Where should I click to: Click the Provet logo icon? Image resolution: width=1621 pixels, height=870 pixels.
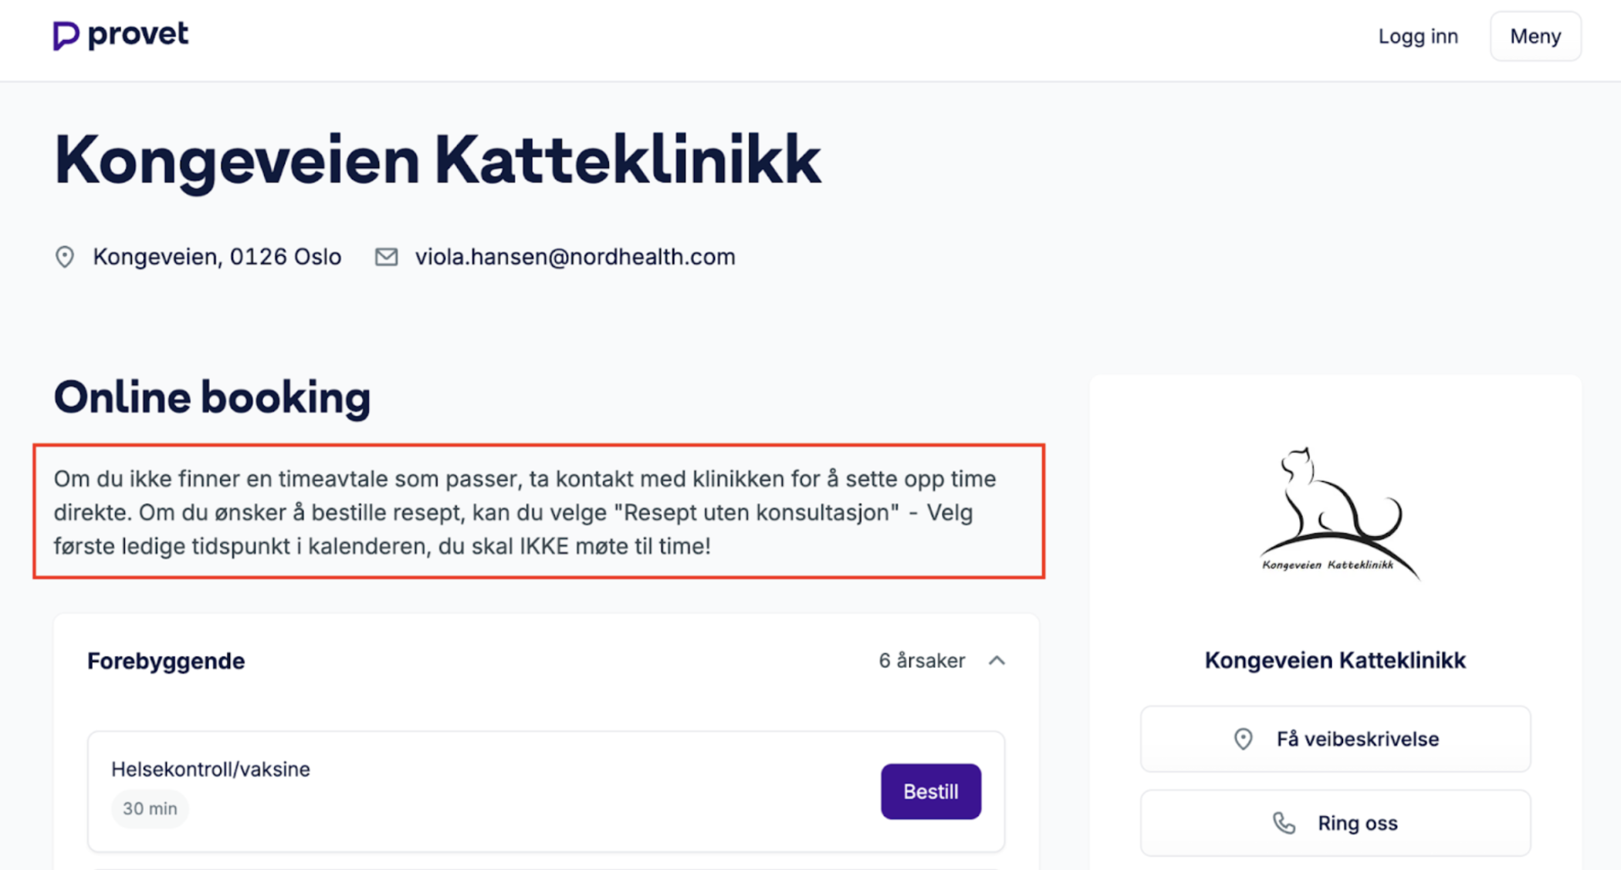coord(66,35)
